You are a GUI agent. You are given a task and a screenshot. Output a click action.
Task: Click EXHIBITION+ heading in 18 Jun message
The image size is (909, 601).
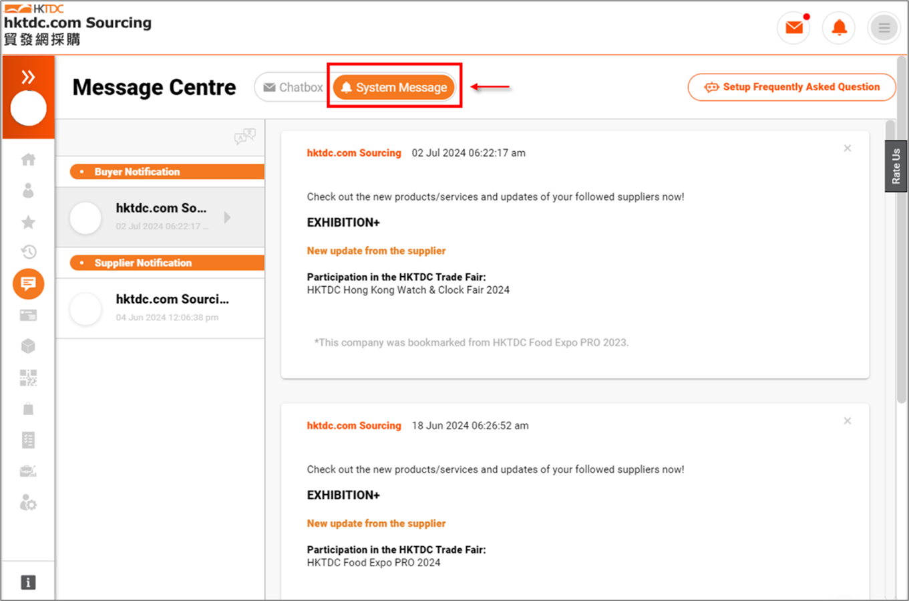(x=343, y=495)
